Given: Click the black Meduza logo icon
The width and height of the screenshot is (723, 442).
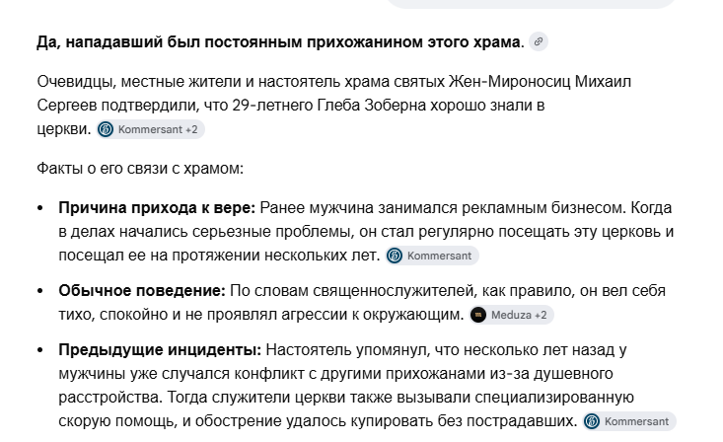Looking at the screenshot, I should (478, 315).
